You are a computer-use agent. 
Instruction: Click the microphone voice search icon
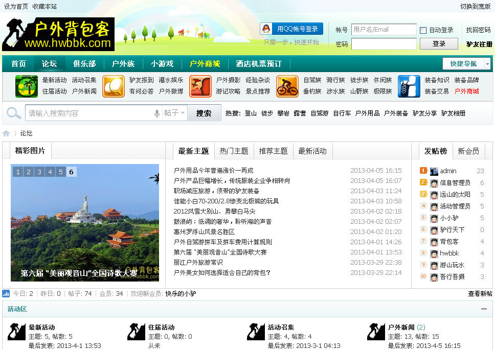tap(157, 113)
